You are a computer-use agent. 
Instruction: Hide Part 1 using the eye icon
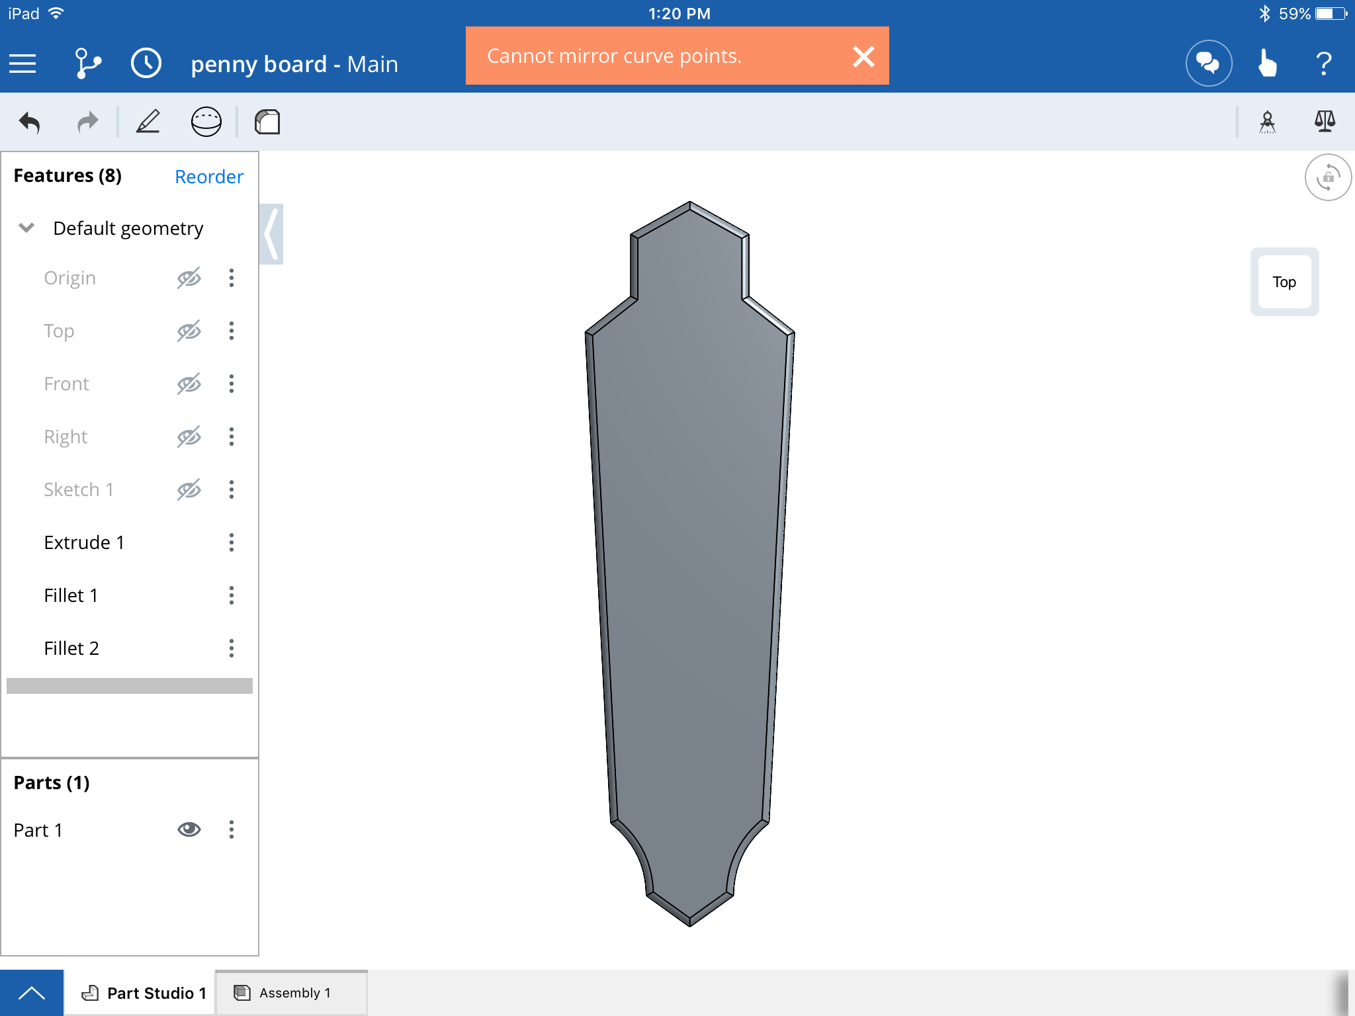coord(189,829)
